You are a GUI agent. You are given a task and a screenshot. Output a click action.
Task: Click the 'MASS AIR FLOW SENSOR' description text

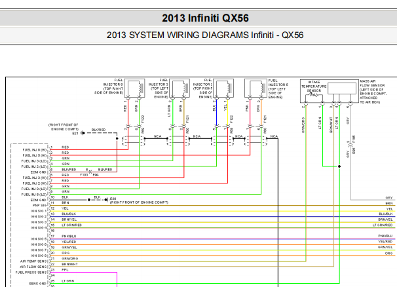pyautogui.click(x=373, y=92)
